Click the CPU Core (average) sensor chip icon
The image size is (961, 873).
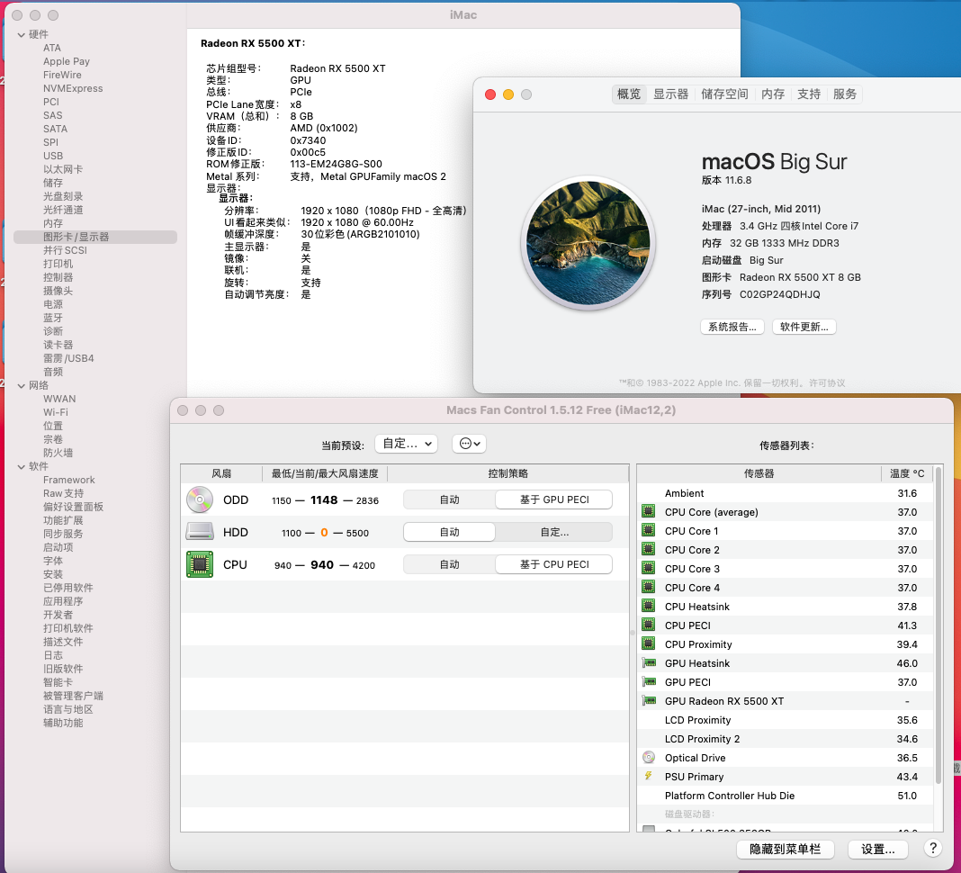click(649, 511)
